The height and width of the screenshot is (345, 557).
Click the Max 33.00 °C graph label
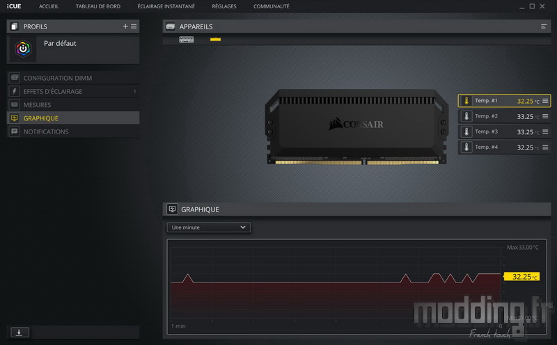point(523,248)
